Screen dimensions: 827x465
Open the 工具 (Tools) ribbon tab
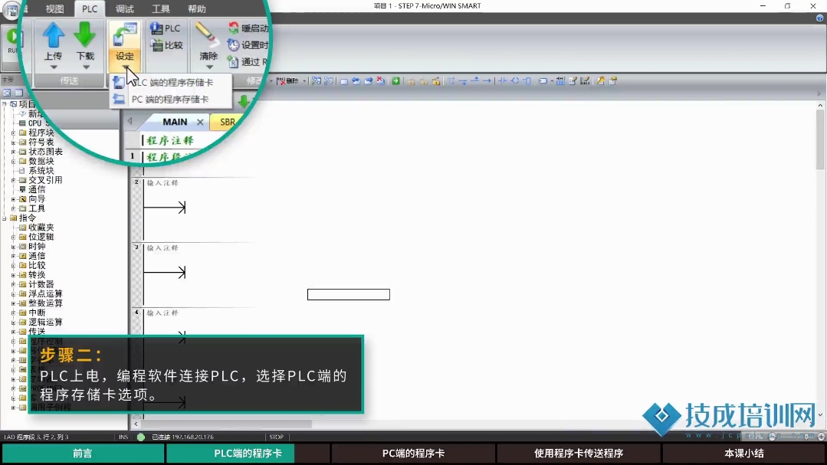click(x=160, y=9)
